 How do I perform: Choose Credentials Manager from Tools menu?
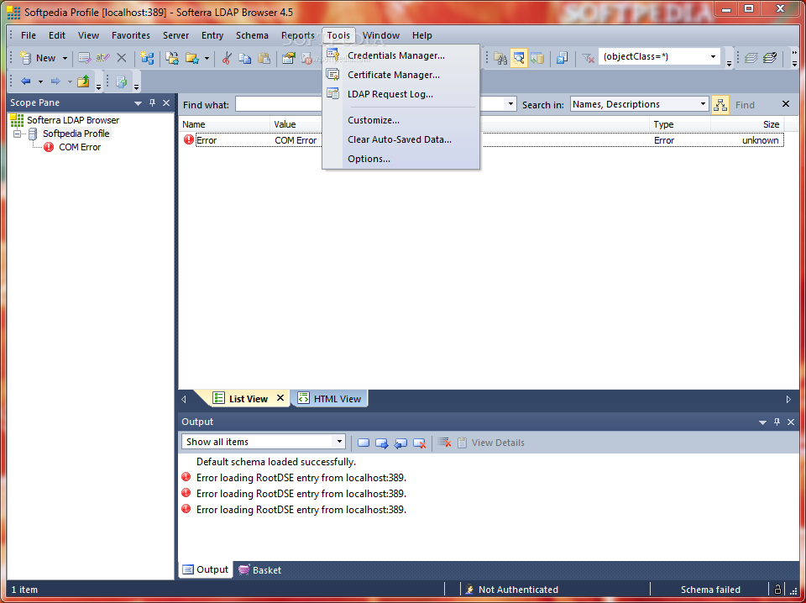pos(401,55)
